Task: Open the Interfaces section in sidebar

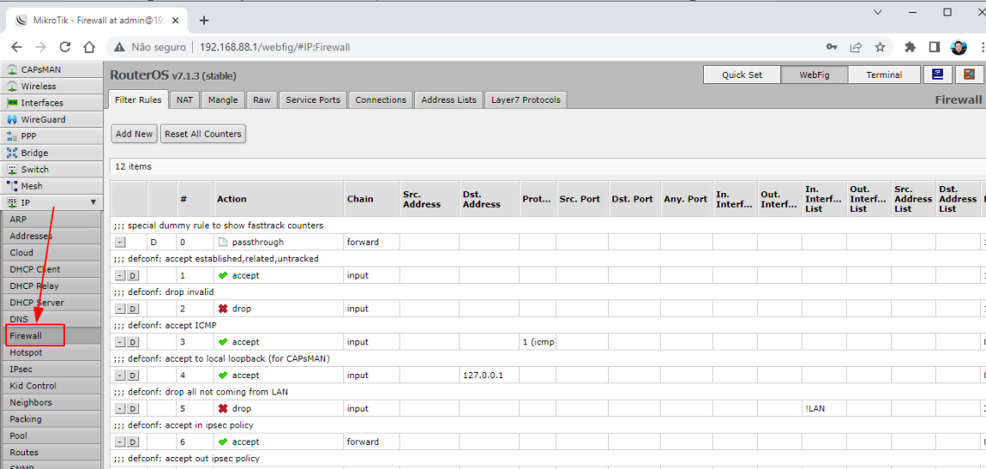Action: tap(51, 103)
